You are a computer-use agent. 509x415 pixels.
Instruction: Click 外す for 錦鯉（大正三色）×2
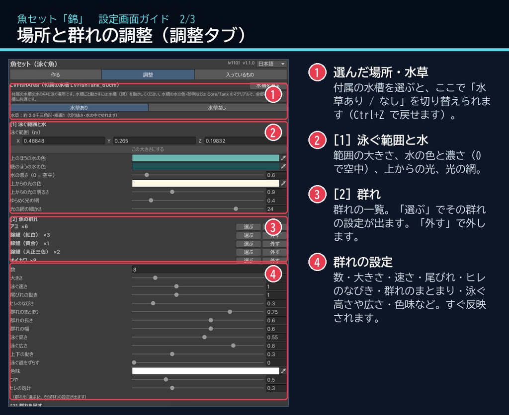(274, 252)
